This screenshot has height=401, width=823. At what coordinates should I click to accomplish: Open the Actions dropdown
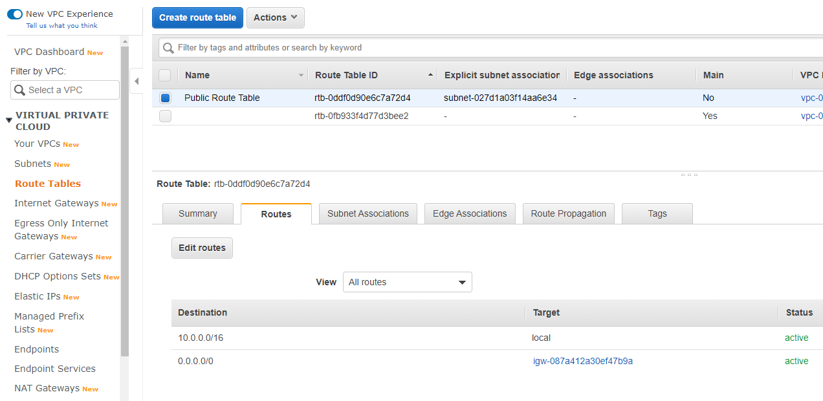pos(275,17)
